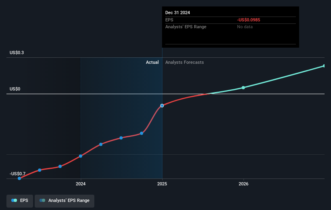Screen dimensions: 331x210
Task: Click the last actual data point before 2025
Action: [142, 133]
